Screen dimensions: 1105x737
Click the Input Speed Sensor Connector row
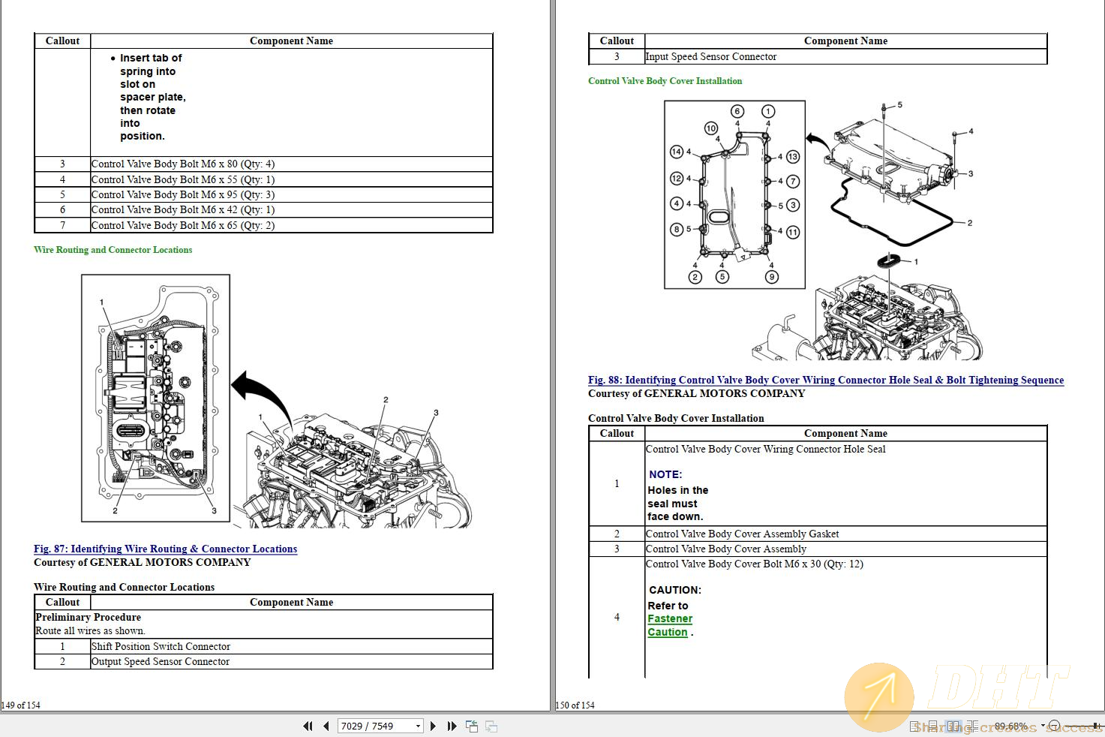(x=818, y=56)
